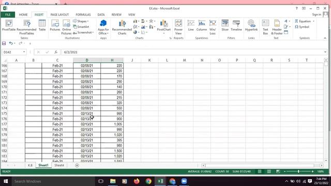Insert a scatter chart
This screenshot has width=331, height=186.
(144, 32)
